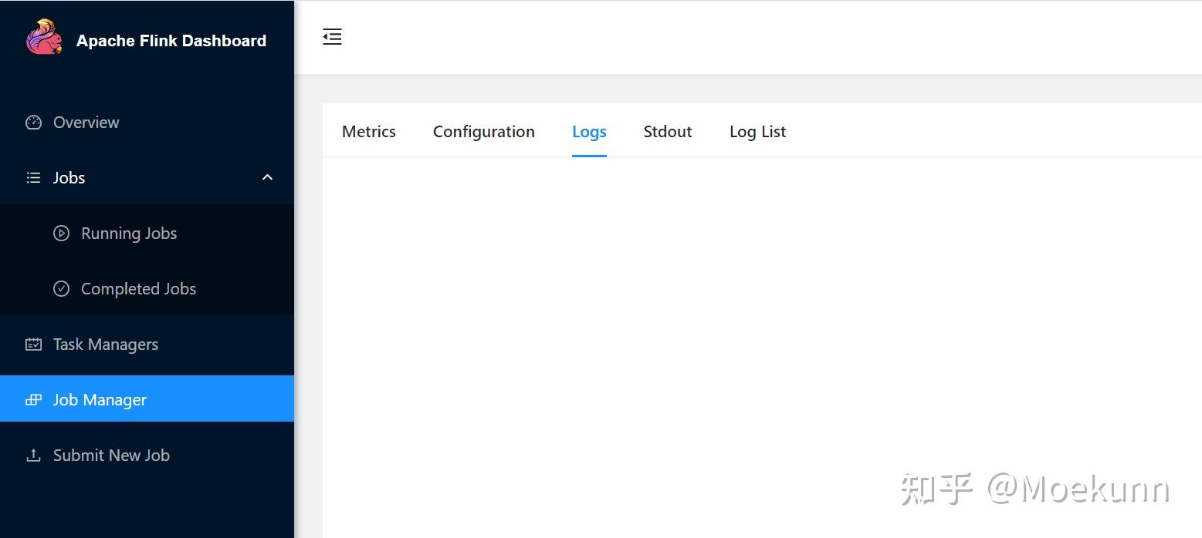The width and height of the screenshot is (1202, 538).
Task: Collapse the Jobs submenu chevron
Action: 268,177
